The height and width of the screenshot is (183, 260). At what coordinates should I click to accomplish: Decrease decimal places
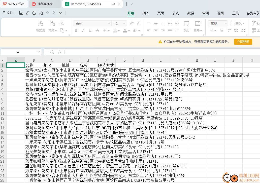(x=243, y=30)
